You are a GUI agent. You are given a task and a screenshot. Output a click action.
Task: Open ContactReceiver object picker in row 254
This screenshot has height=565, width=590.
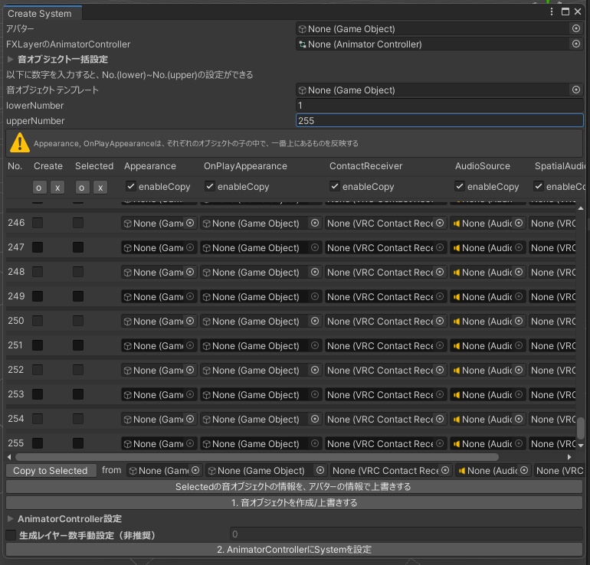pyautogui.click(x=440, y=419)
